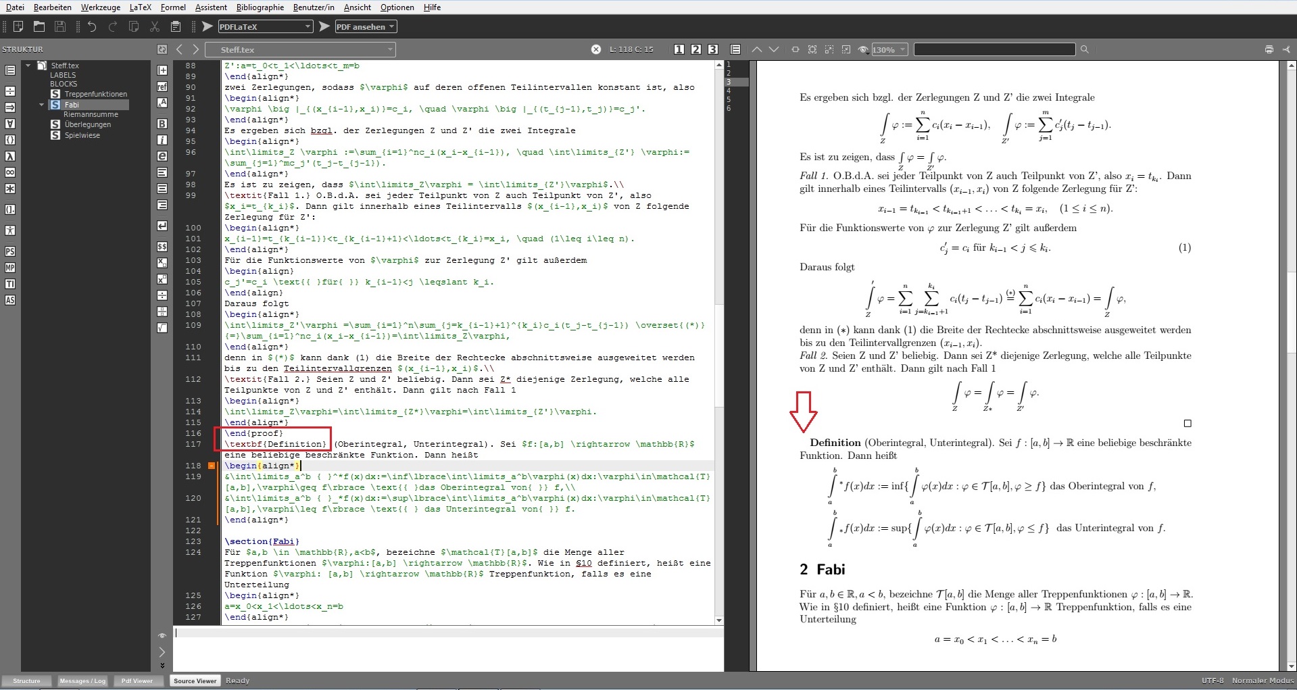Open the Bearbeiten menu
This screenshot has width=1297, height=690.
53,7
